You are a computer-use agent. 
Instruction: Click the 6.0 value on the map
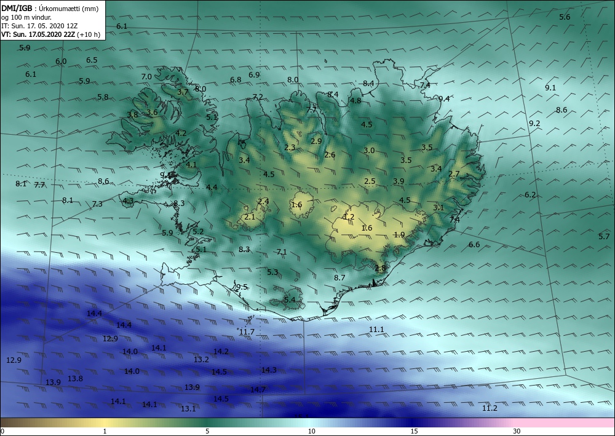coord(61,61)
